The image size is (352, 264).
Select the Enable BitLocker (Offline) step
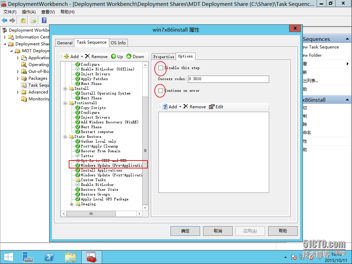click(x=107, y=69)
